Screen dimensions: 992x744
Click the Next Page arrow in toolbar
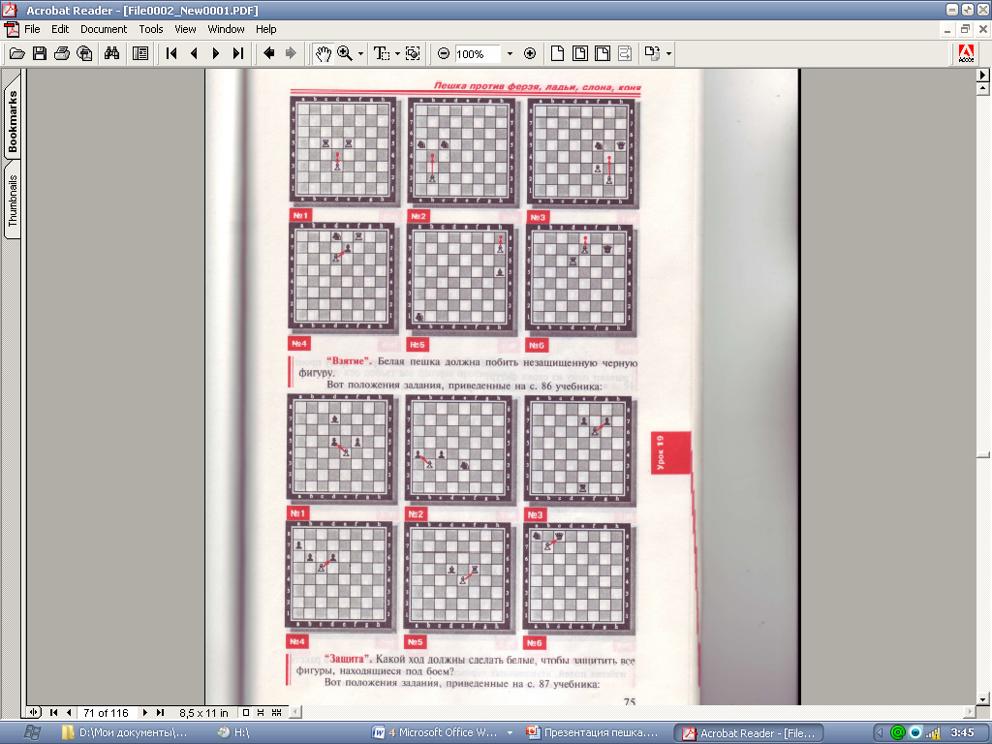[x=216, y=54]
